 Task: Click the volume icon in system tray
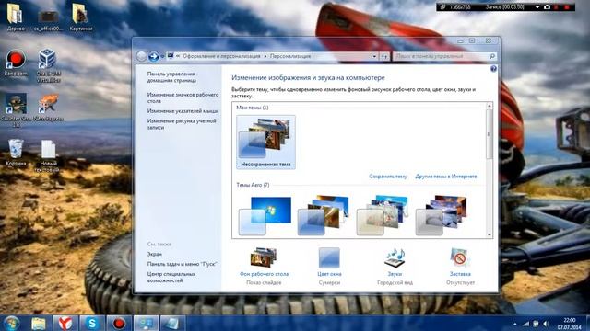click(x=546, y=324)
